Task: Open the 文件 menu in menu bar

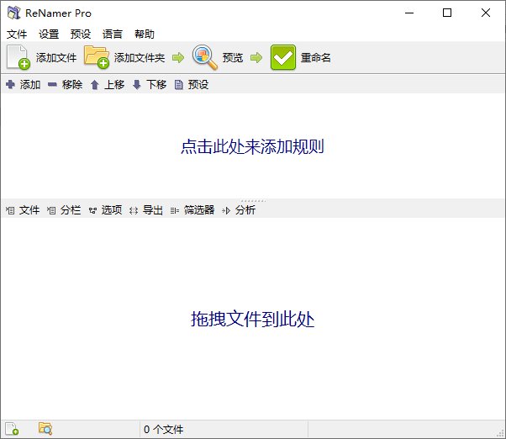Action: [x=17, y=34]
